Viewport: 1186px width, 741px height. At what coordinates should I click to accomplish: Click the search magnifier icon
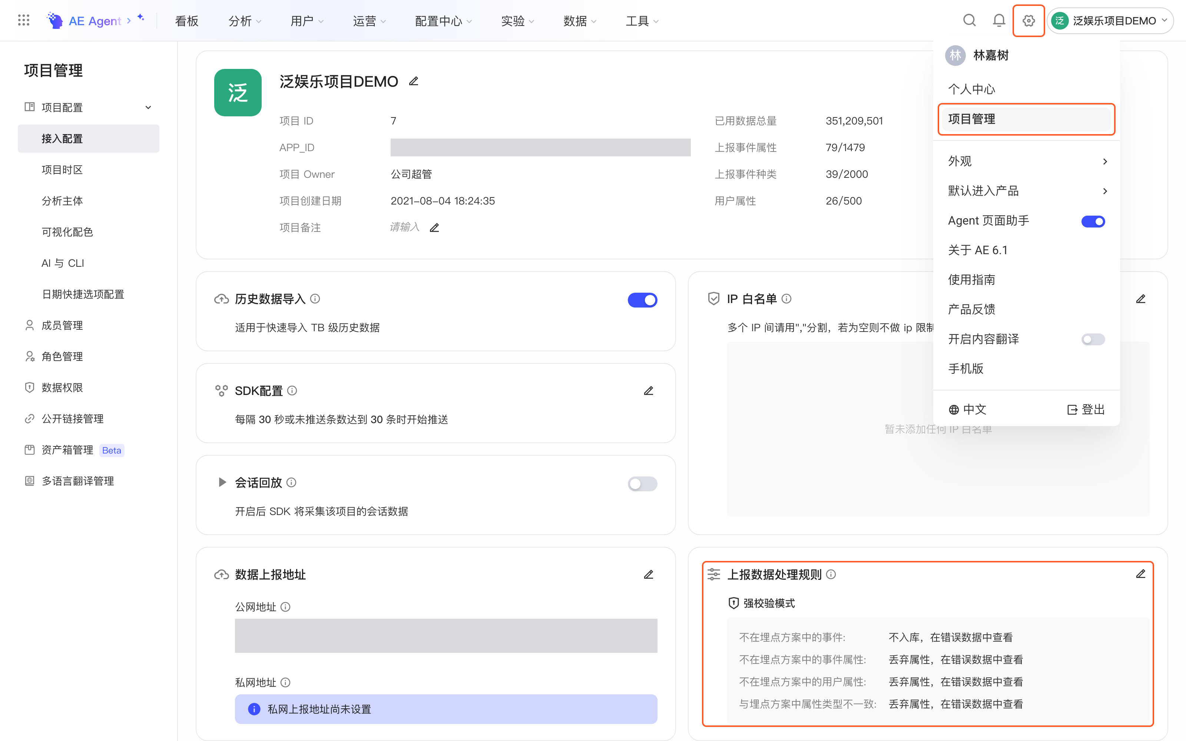pyautogui.click(x=969, y=21)
